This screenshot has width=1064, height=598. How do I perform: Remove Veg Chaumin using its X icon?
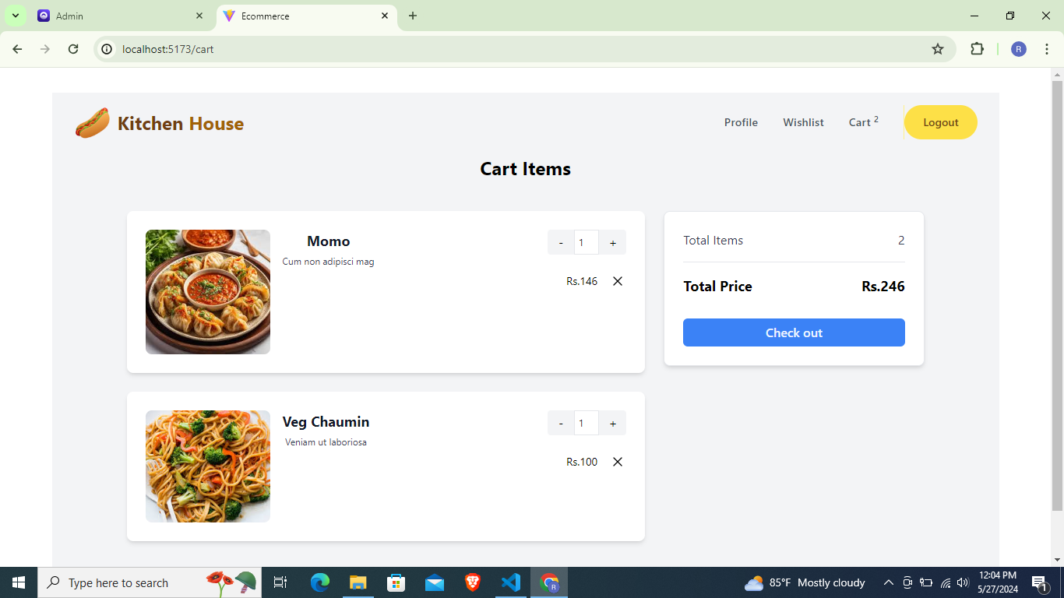[x=618, y=462]
